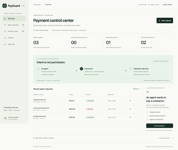
Task: Click the Workspace breadcrumb link
Action: 37,5
